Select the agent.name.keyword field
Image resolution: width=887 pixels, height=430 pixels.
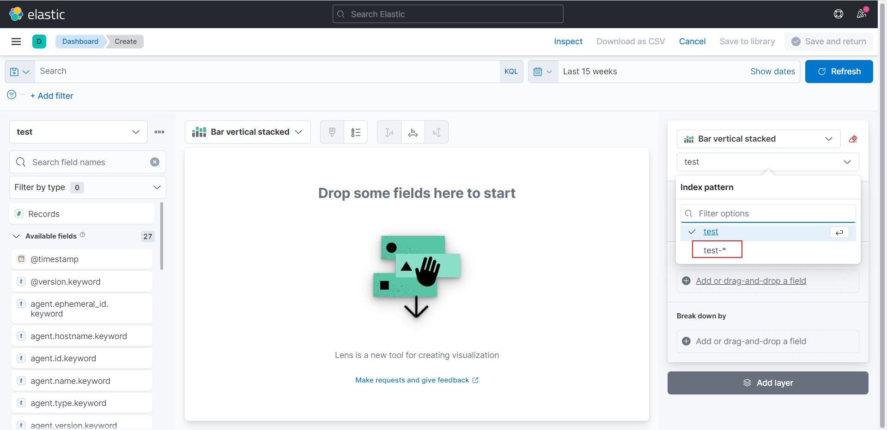click(82, 381)
